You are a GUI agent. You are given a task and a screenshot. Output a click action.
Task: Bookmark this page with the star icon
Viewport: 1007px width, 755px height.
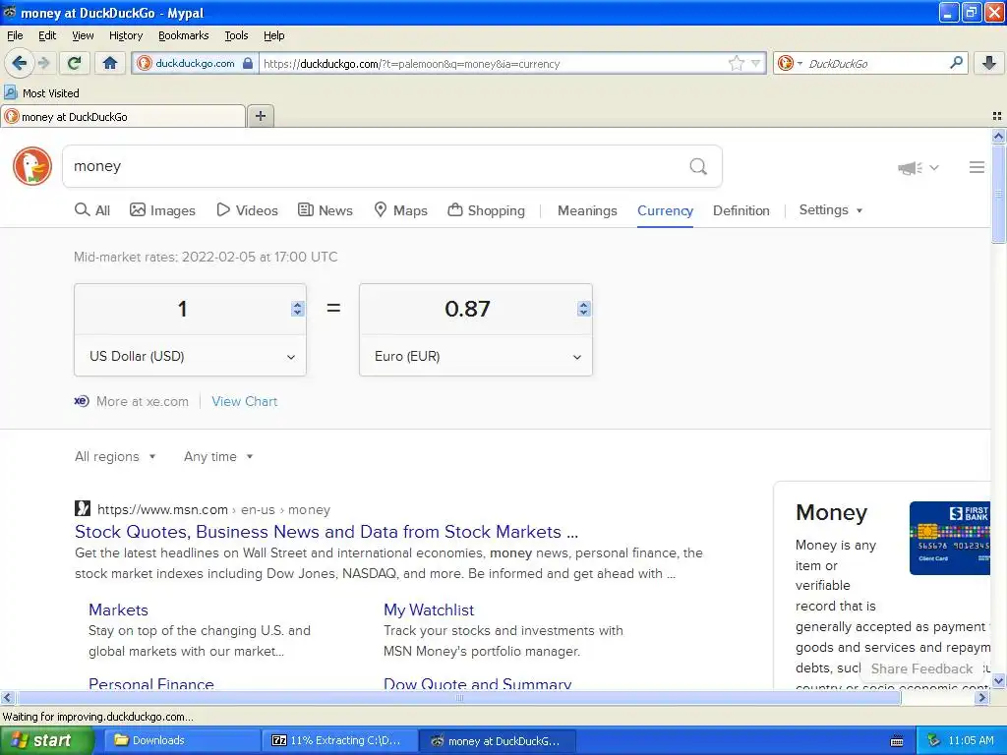(x=736, y=63)
